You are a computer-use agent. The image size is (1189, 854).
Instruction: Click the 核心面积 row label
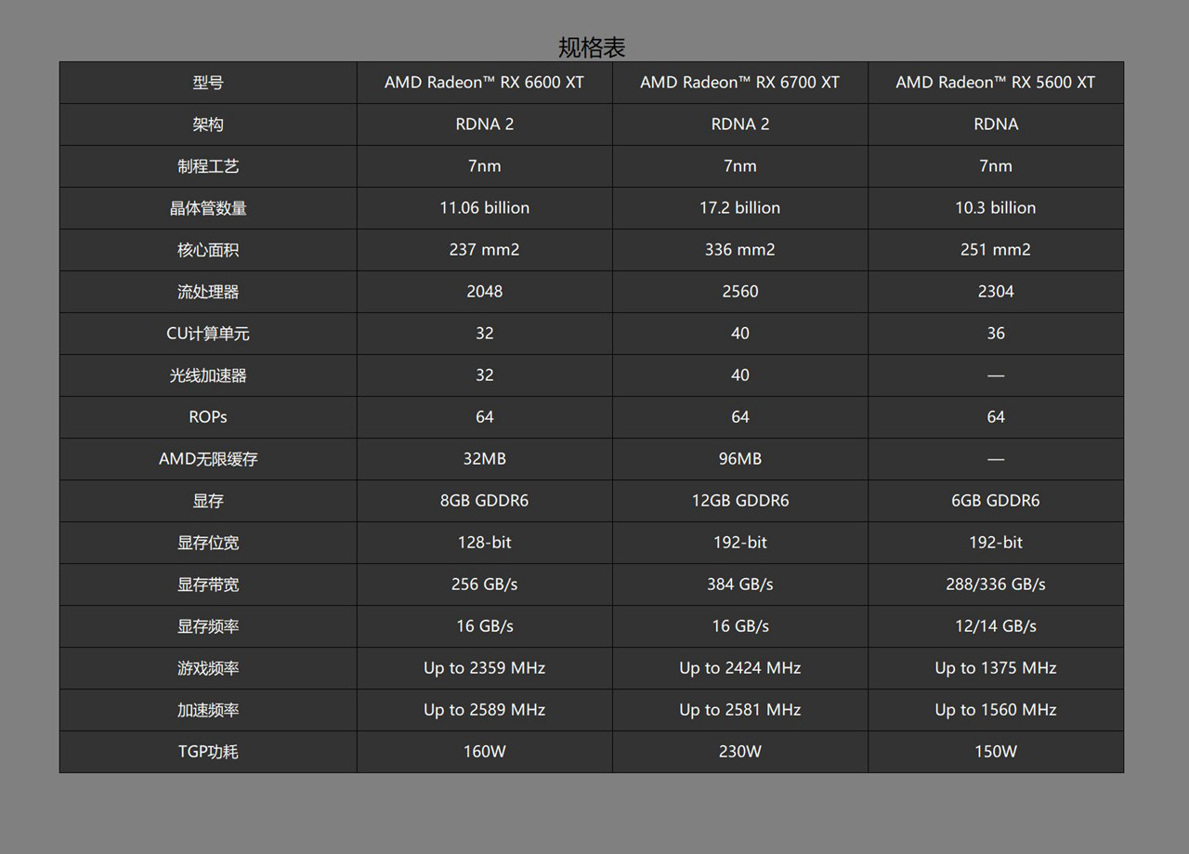(207, 249)
